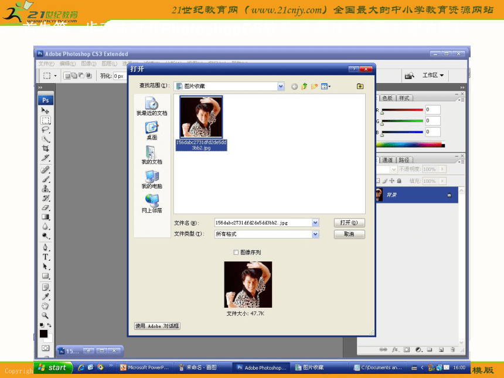Select the Zoom magnifier tool

click(45, 316)
